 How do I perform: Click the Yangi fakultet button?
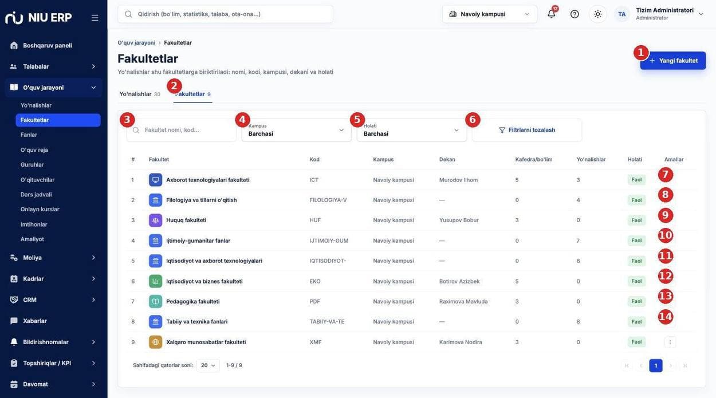(673, 61)
